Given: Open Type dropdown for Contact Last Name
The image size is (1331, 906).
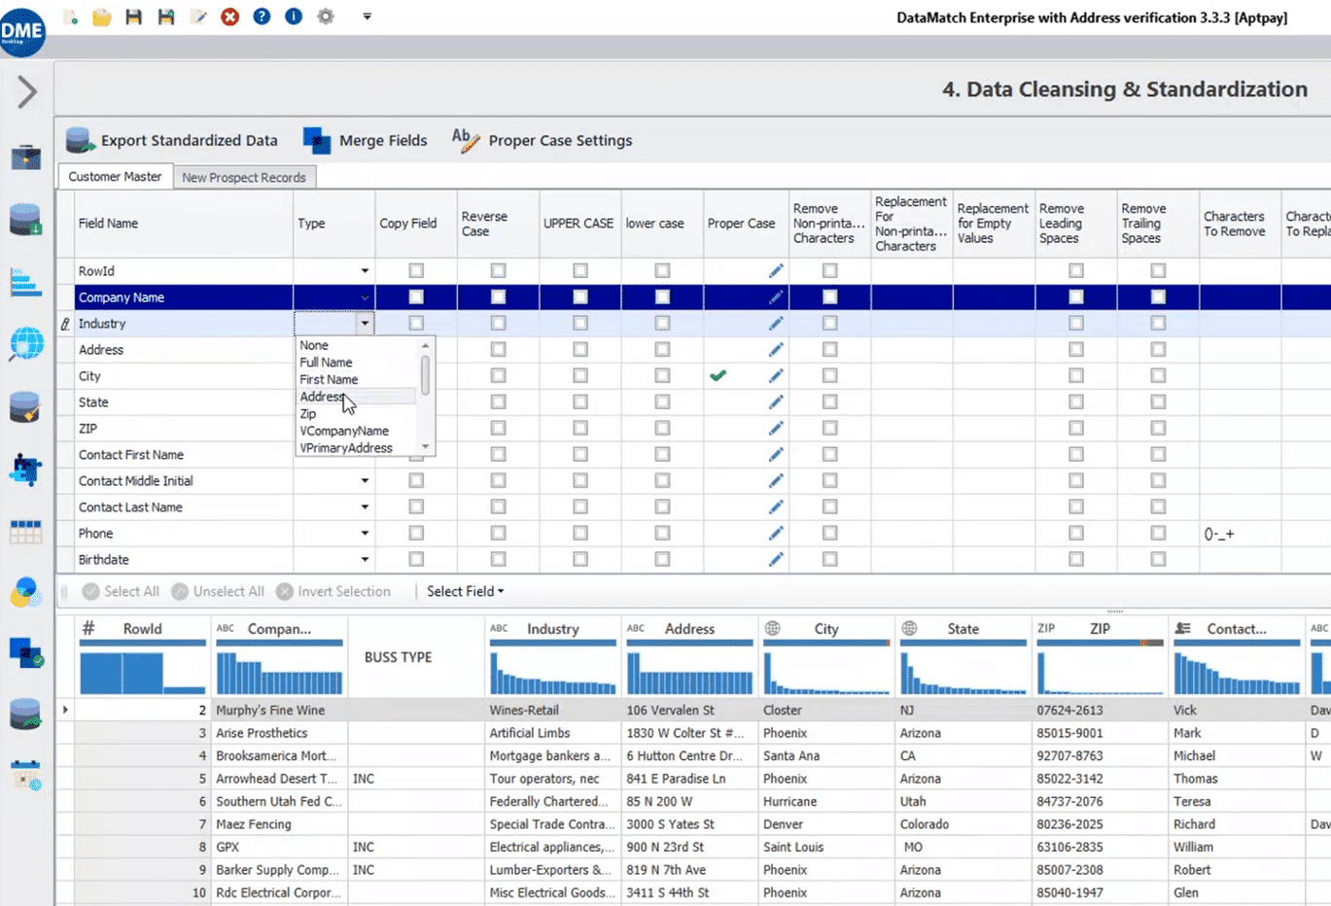Looking at the screenshot, I should [x=365, y=507].
